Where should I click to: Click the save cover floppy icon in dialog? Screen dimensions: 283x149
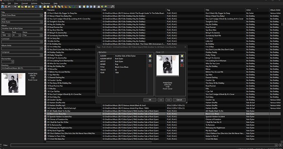(182, 60)
